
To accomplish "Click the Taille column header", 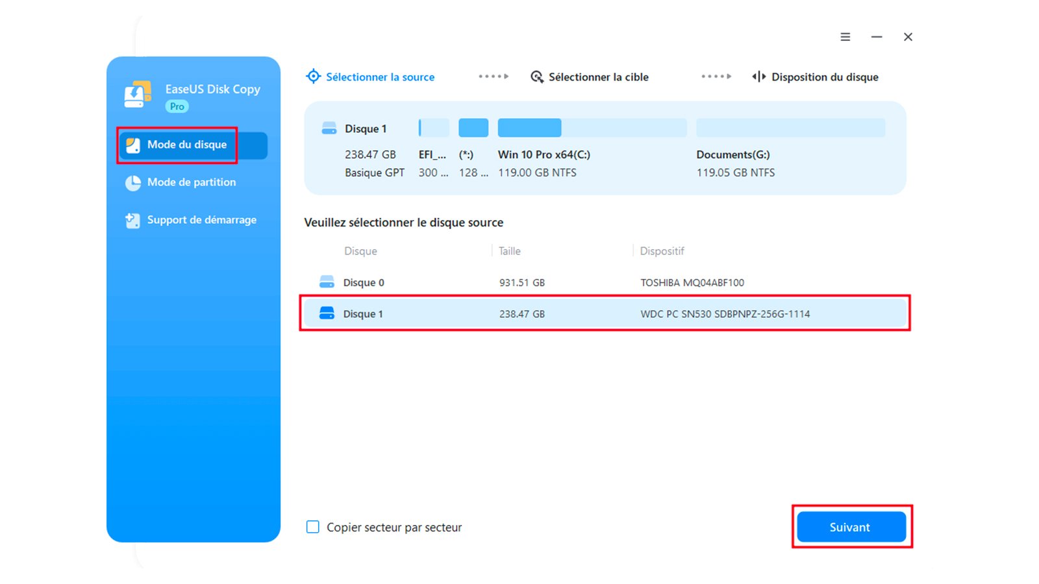I will tap(509, 251).
